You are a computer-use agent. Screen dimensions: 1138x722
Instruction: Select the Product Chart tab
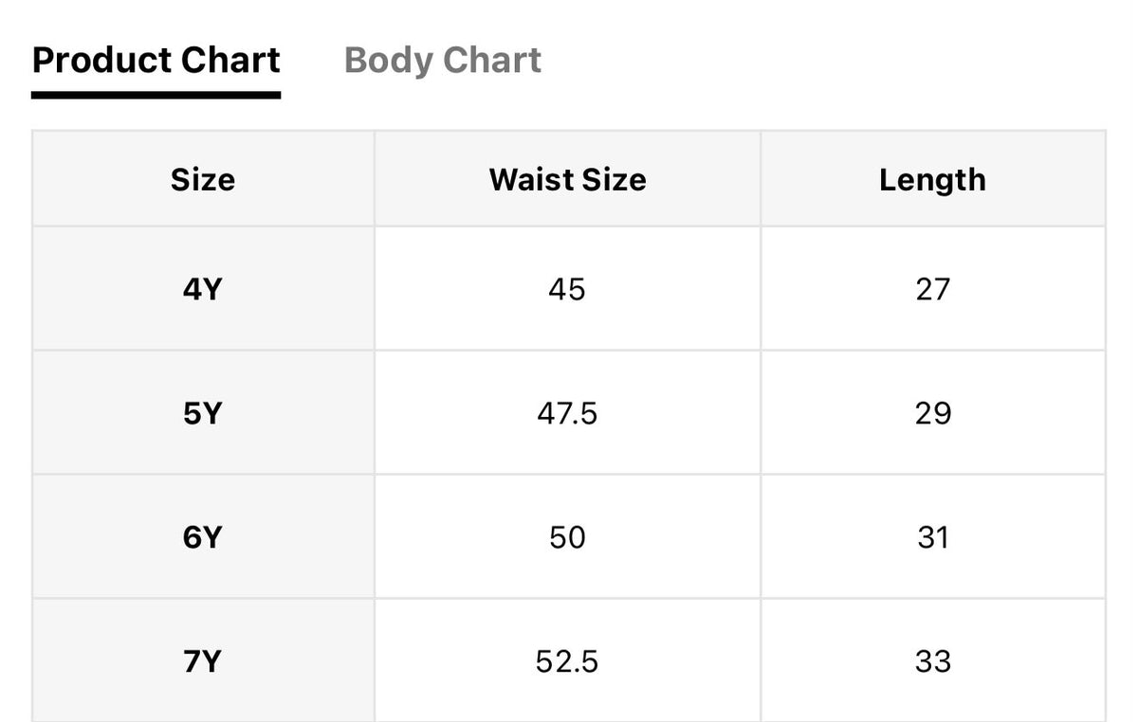156,61
